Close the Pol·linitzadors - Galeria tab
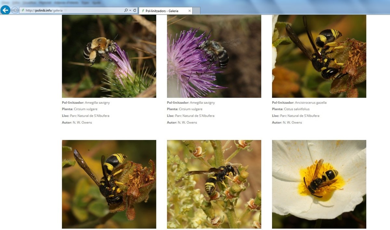 pos(189,11)
